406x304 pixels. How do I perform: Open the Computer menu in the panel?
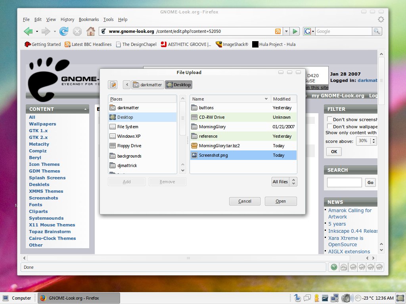(17, 298)
